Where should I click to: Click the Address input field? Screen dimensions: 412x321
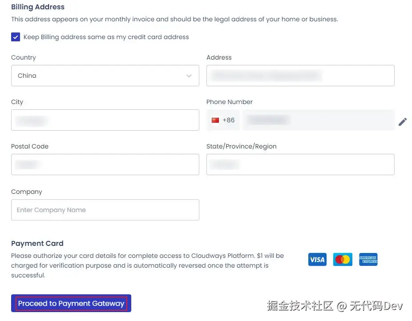300,76
